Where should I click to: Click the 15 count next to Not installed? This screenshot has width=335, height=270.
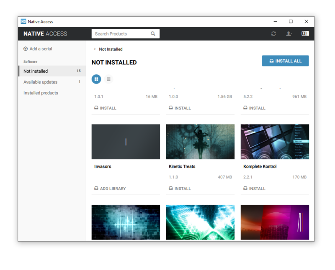(79, 71)
